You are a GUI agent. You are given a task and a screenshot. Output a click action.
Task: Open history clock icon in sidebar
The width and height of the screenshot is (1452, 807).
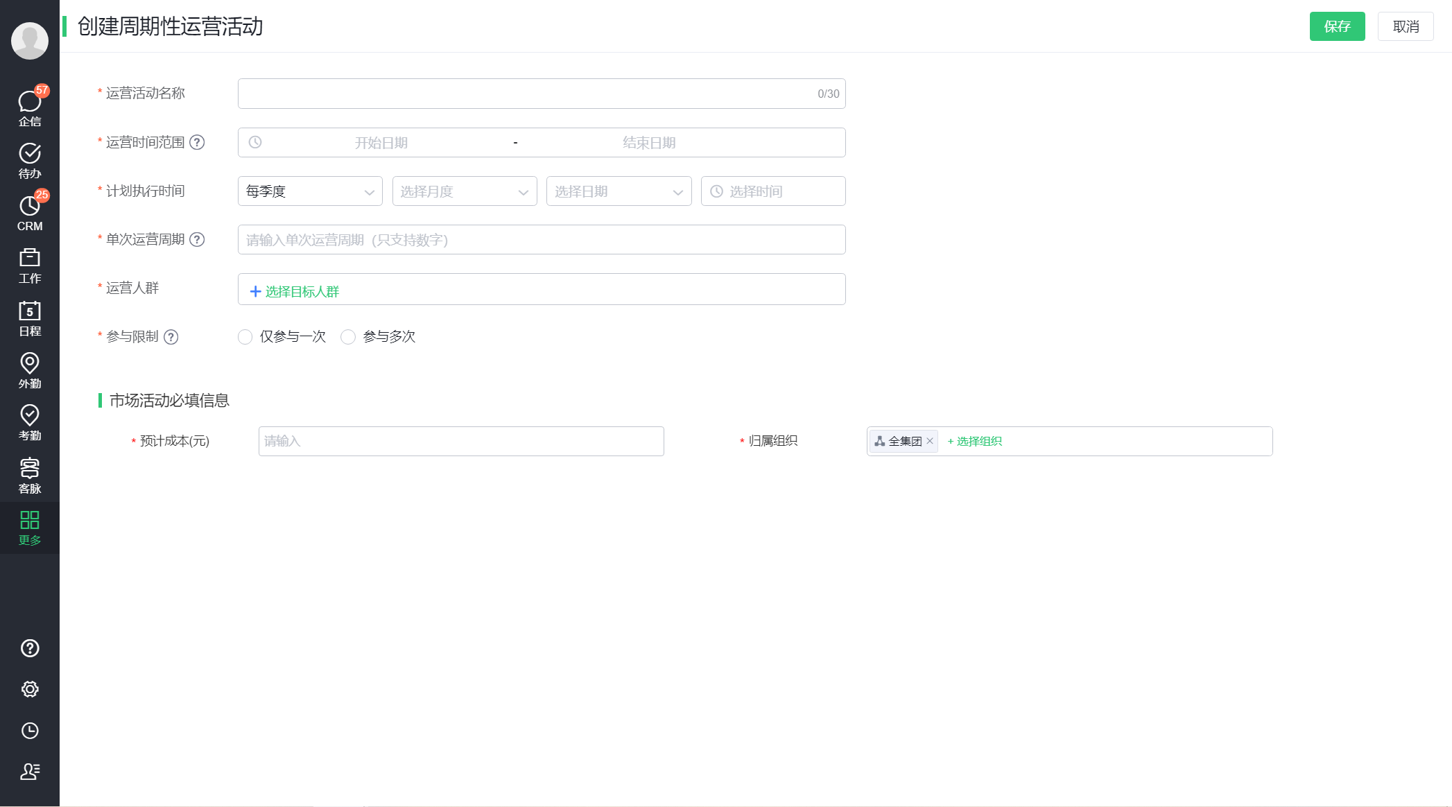pos(30,731)
